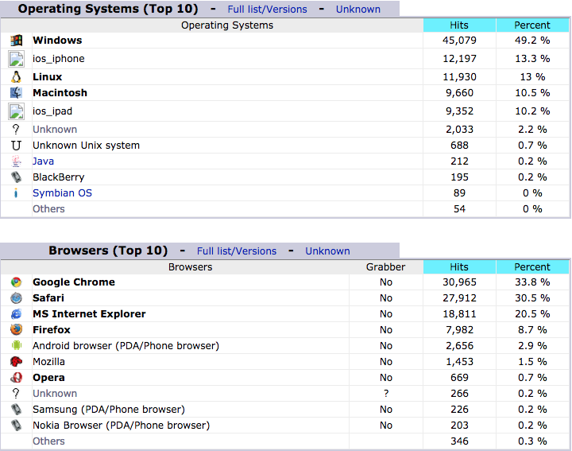The height and width of the screenshot is (451, 572).
Task: Click the Grabber column header
Action: pos(385,267)
